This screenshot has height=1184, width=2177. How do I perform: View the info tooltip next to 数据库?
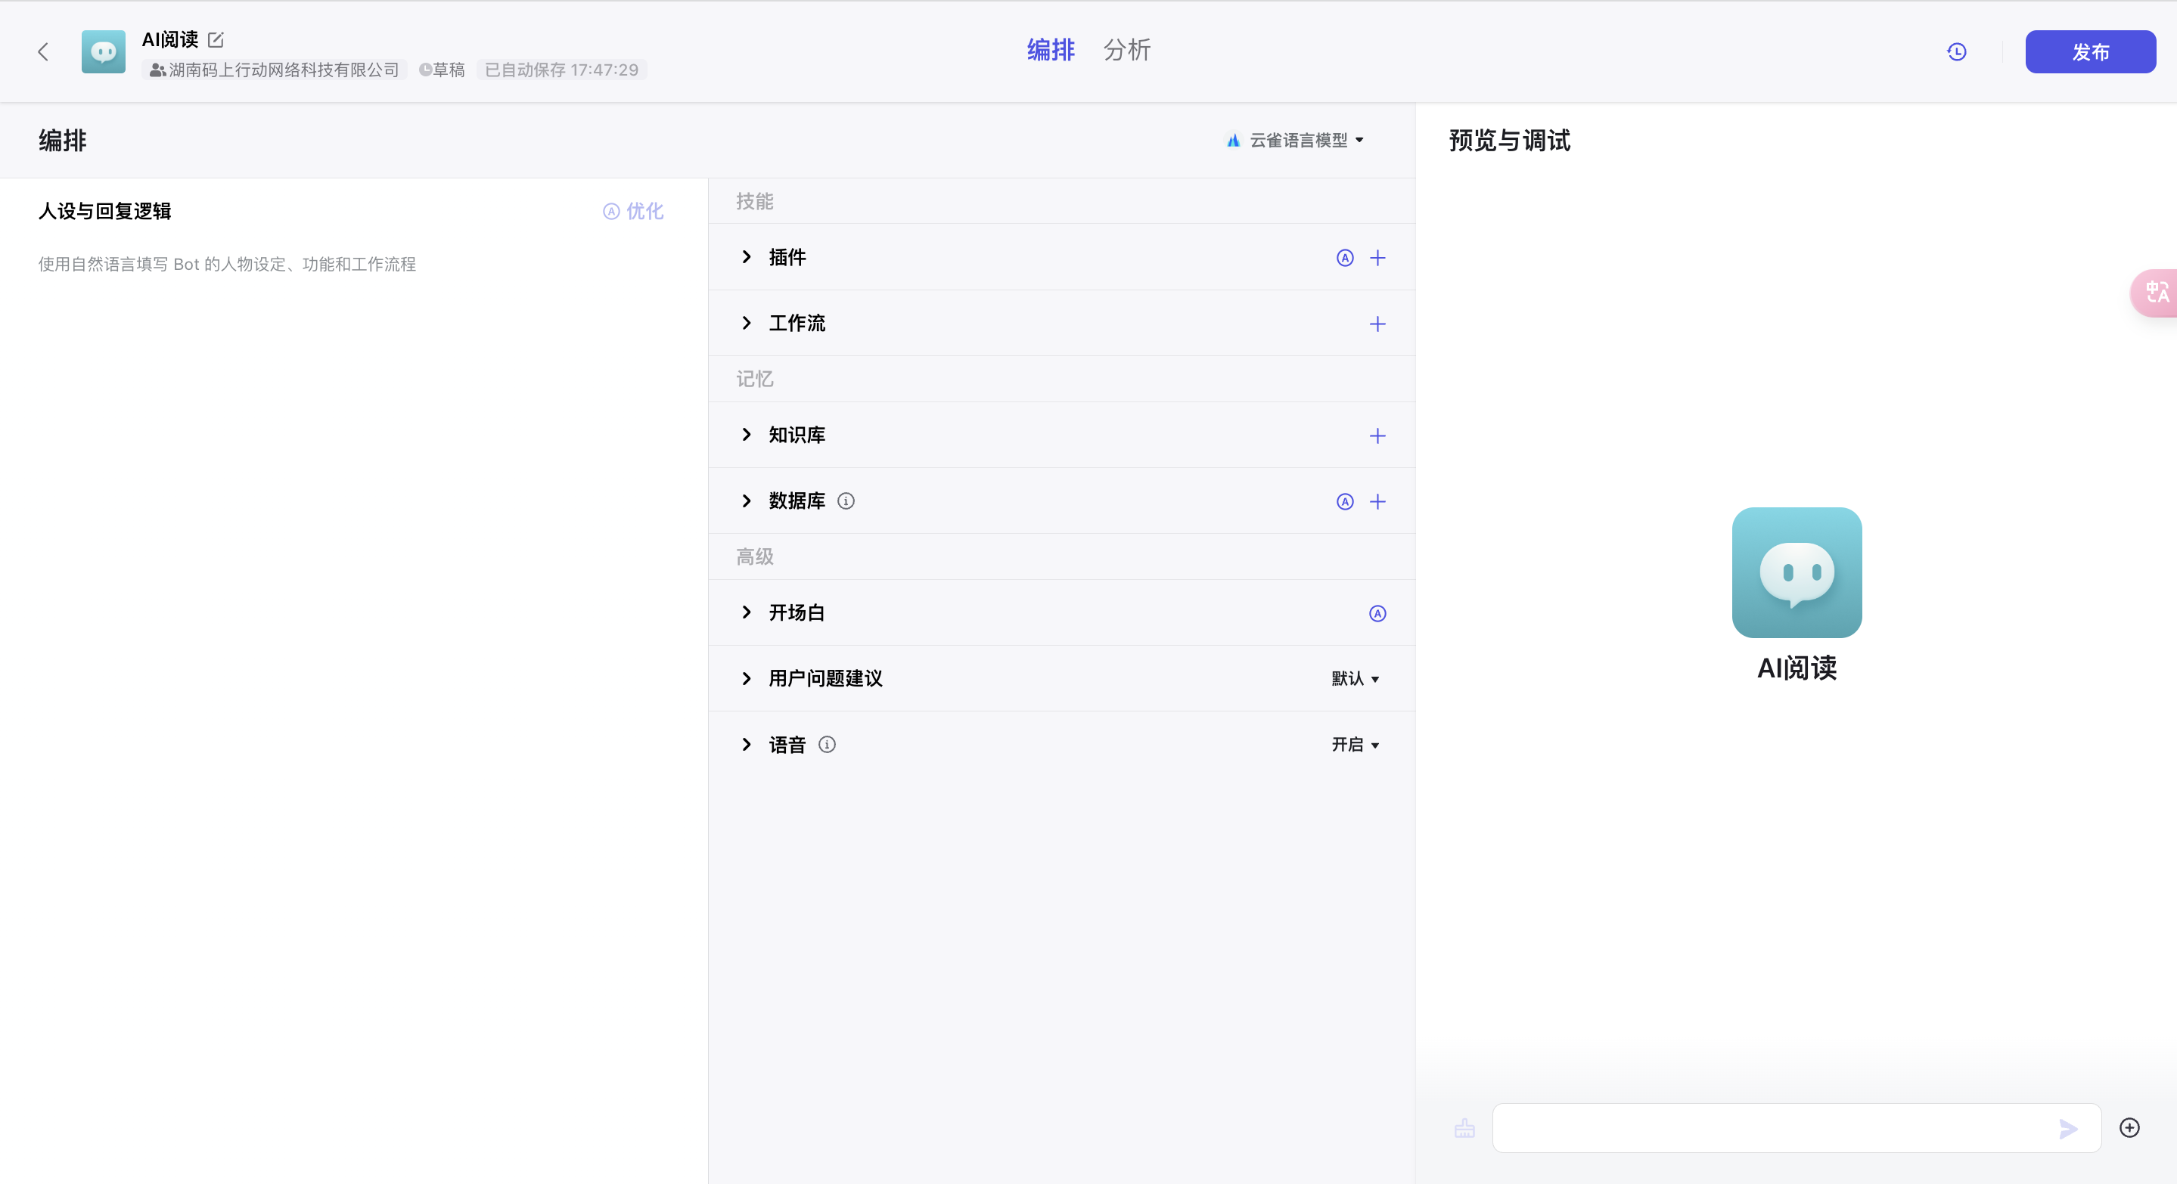click(846, 501)
